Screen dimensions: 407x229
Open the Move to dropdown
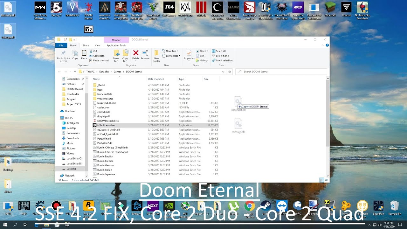click(116, 56)
